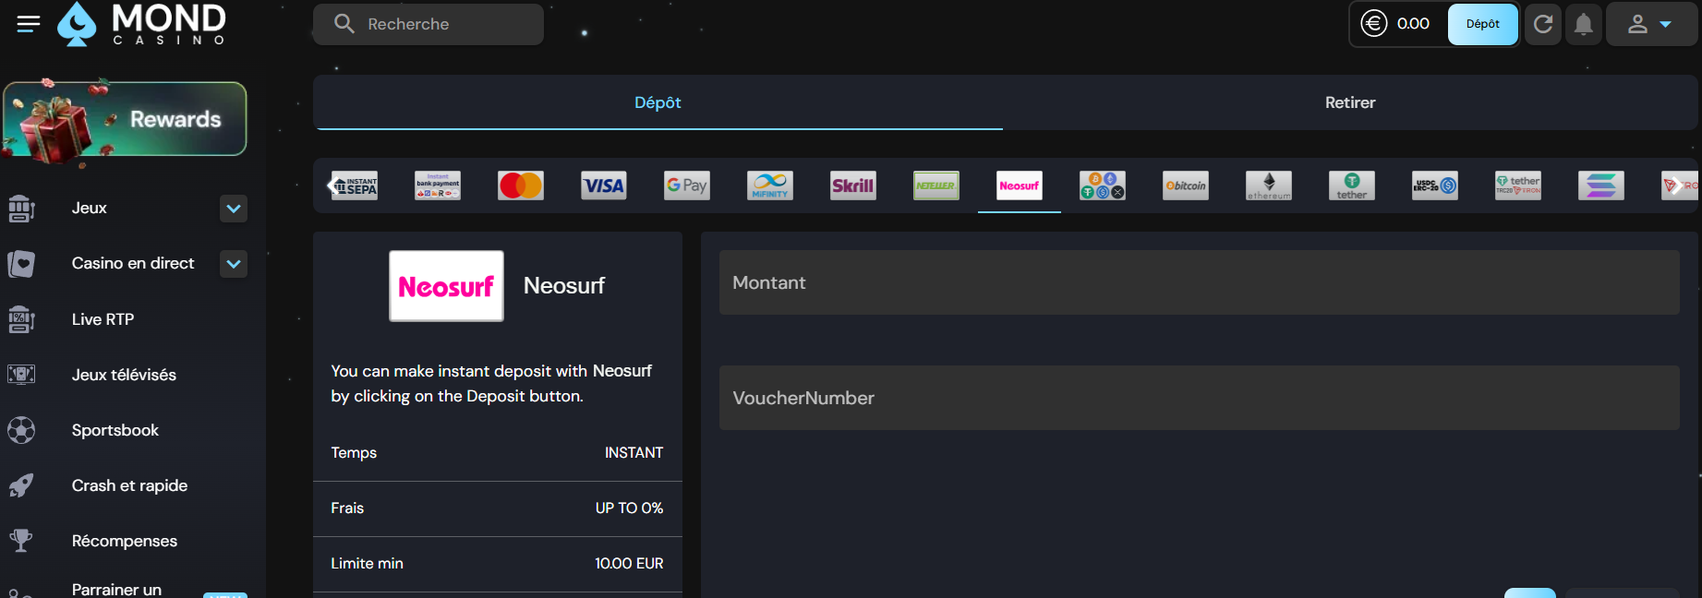Navigate to Sportsbook

[x=115, y=430]
